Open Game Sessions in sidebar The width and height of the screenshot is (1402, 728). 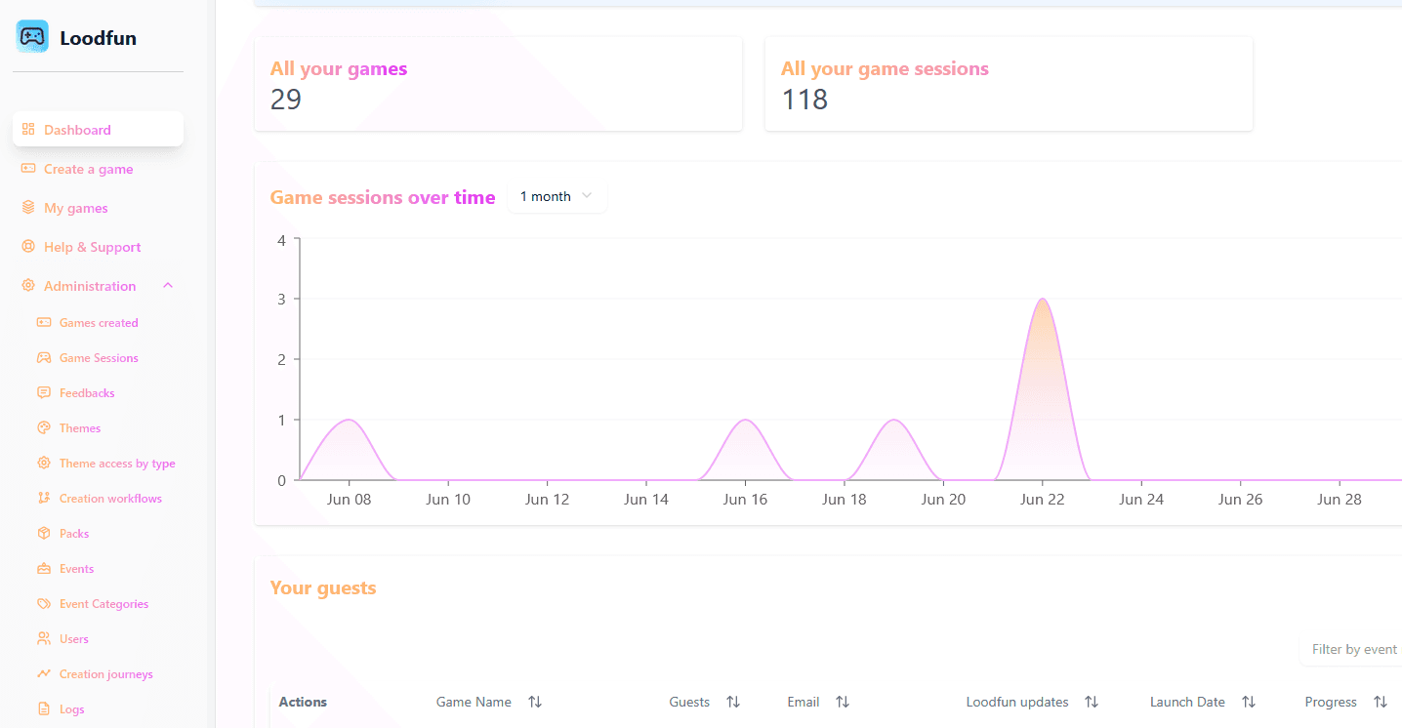pos(99,358)
